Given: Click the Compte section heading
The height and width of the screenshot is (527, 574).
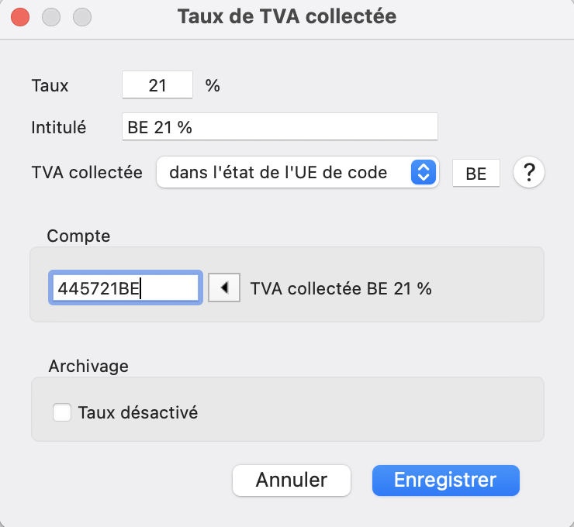Looking at the screenshot, I should (x=78, y=236).
